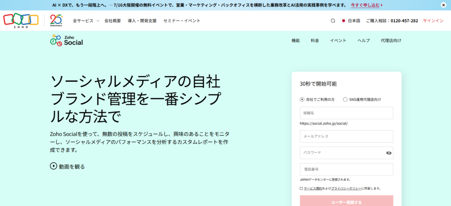Click the https://social.zoho.jp/social/ URL text

point(324,123)
